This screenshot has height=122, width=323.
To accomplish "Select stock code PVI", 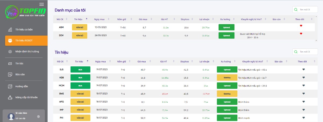I will point(62,118).
